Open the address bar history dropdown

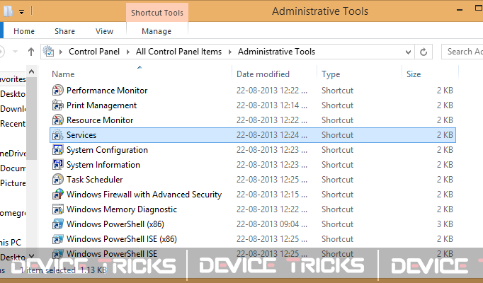[408, 52]
